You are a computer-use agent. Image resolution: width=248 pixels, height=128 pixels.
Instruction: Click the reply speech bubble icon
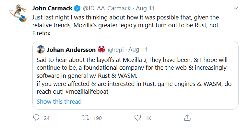[36, 118]
